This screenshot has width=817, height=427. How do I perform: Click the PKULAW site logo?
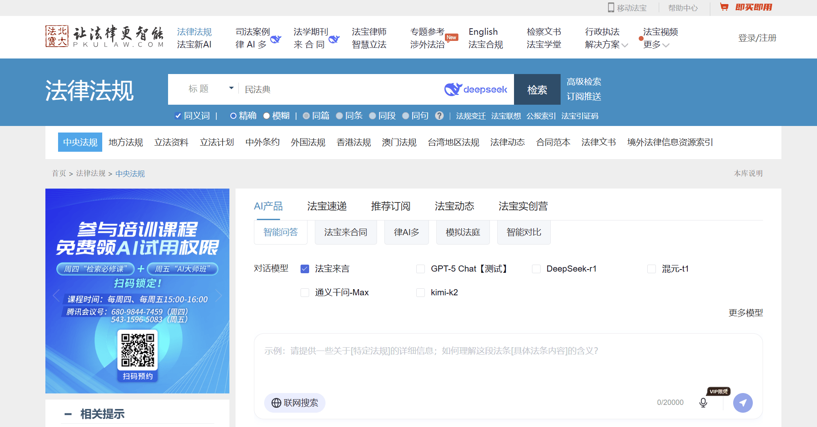tap(104, 37)
